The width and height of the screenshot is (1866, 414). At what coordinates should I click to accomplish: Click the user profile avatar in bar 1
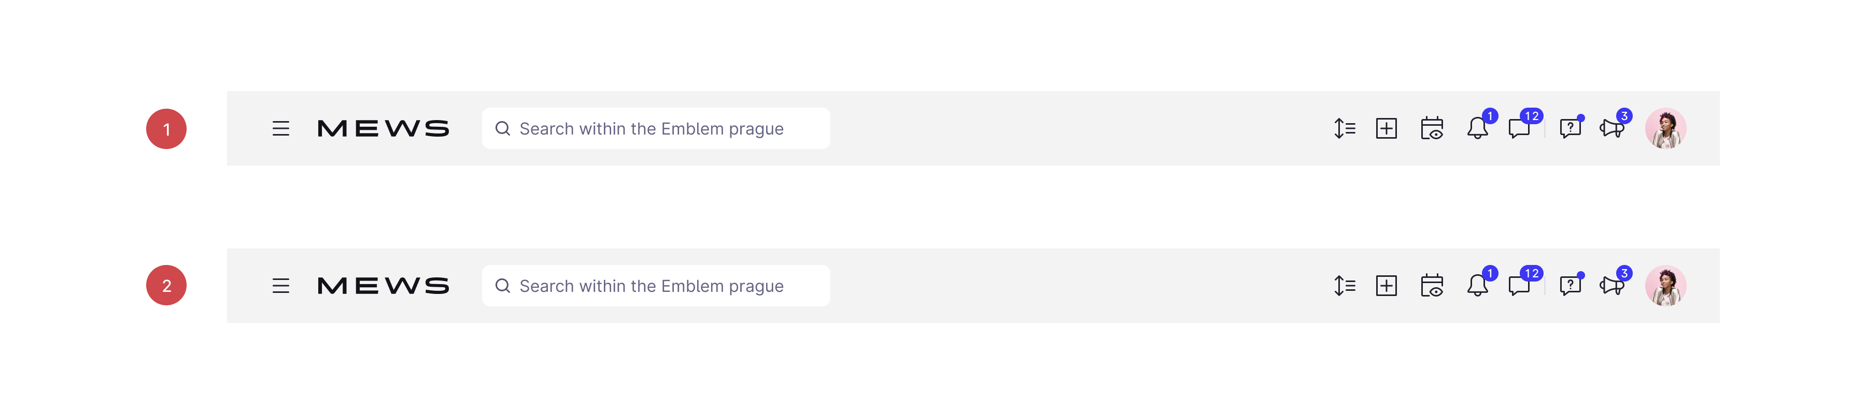coord(1665,129)
